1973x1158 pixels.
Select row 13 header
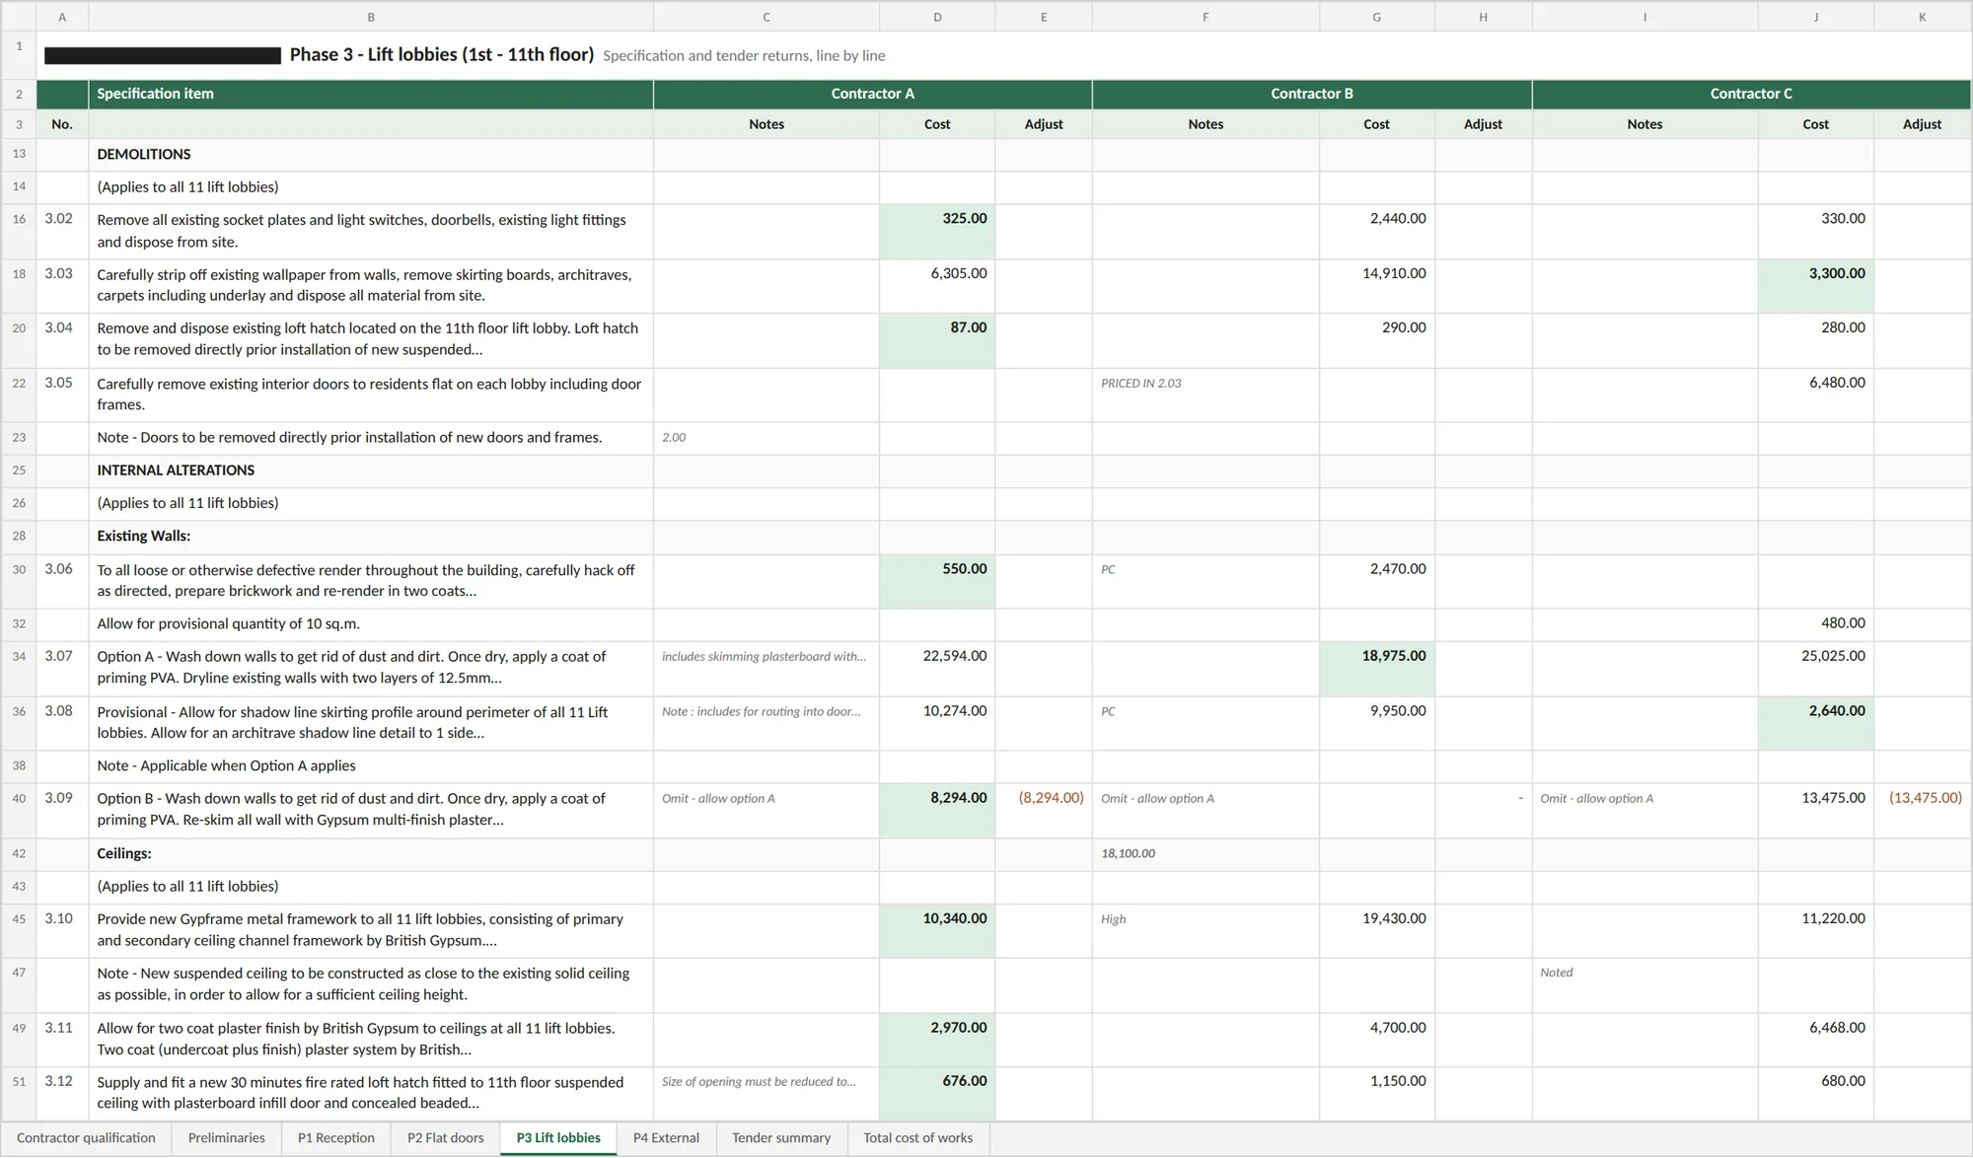pyautogui.click(x=19, y=154)
